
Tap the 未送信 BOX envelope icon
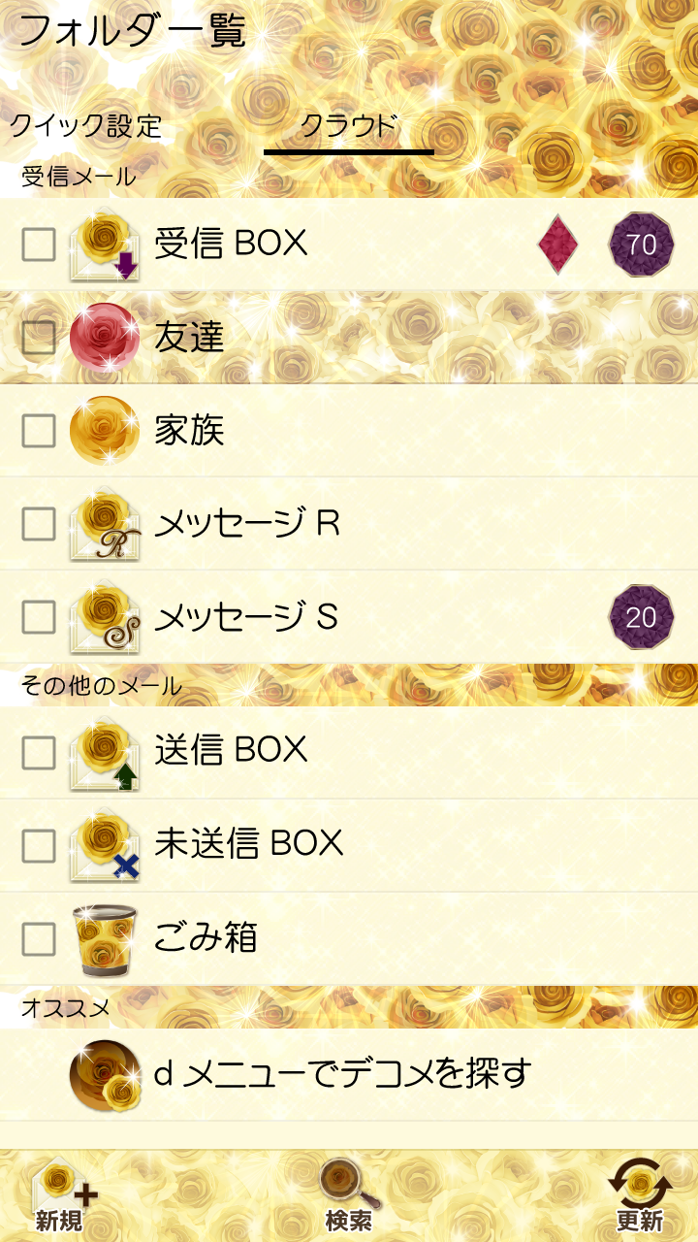105,844
